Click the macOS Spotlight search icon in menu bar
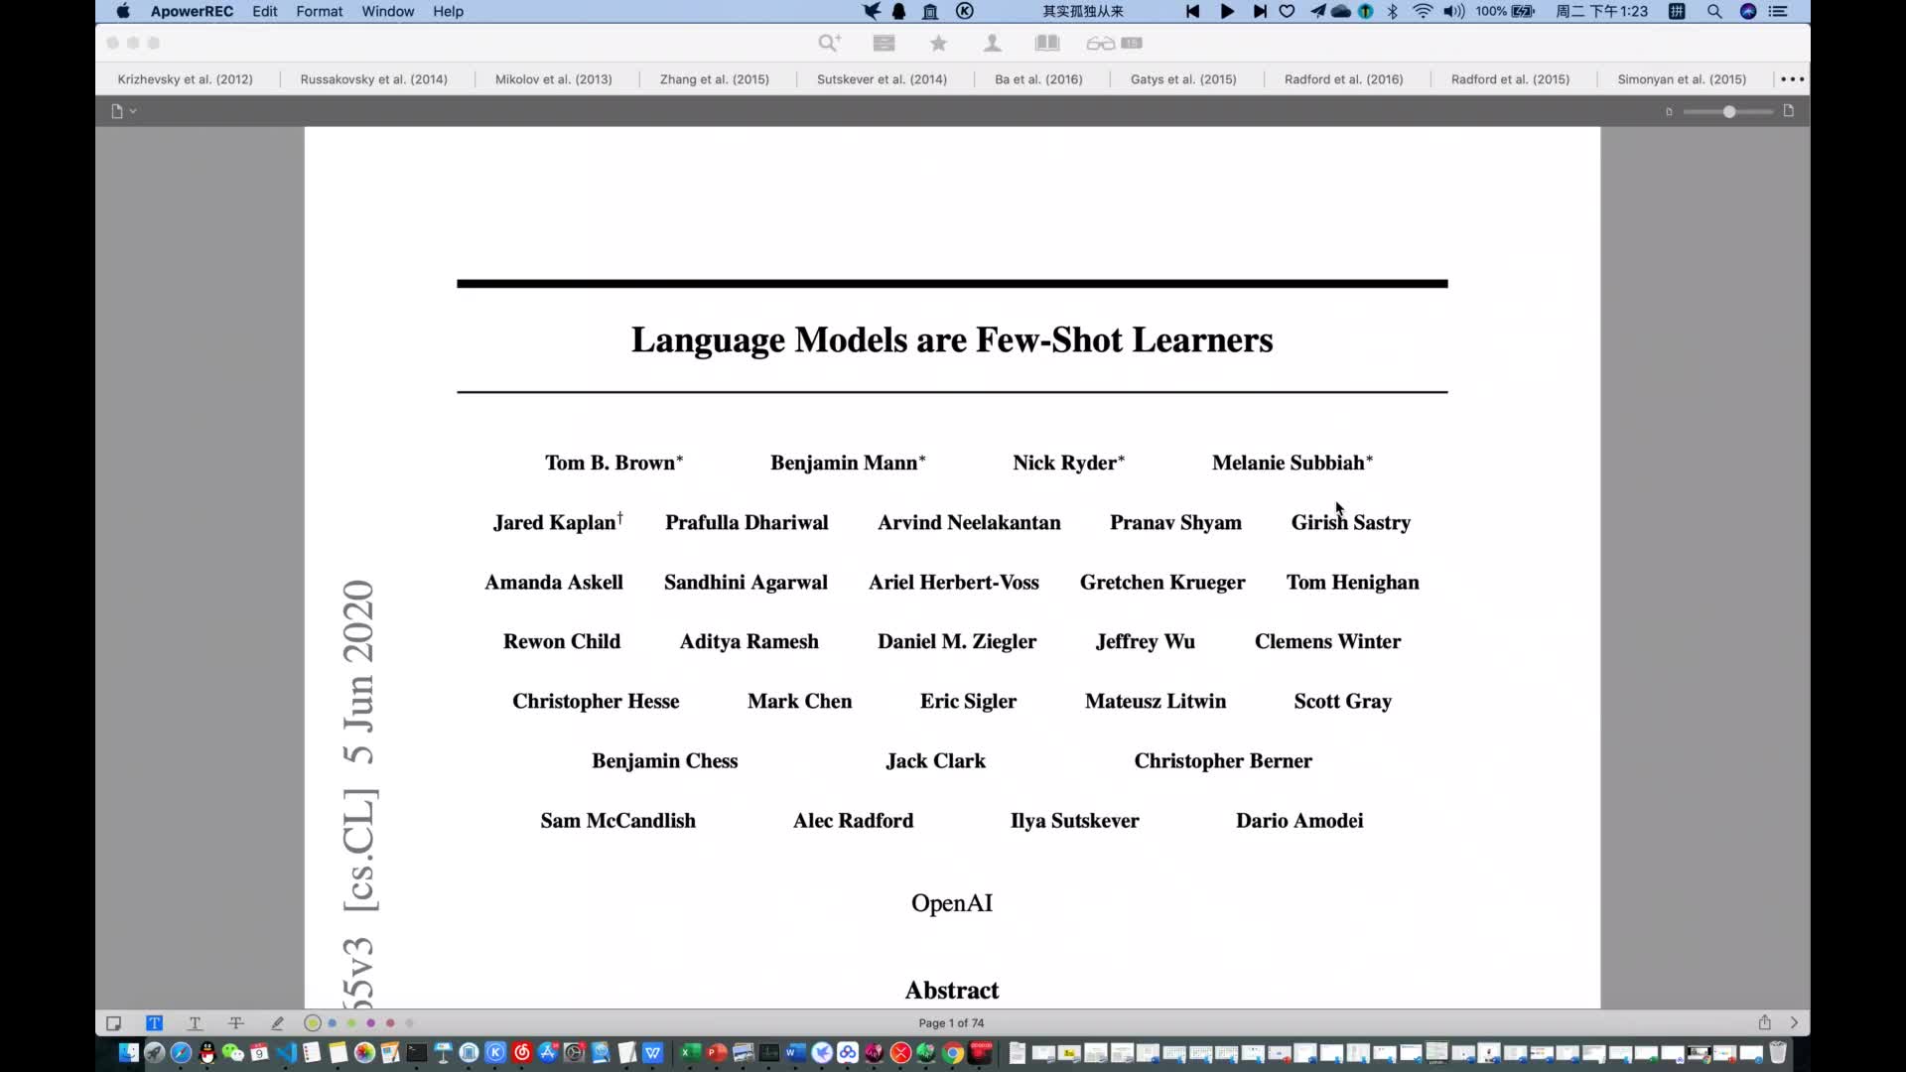Viewport: 1906px width, 1072px height. coord(1714,12)
